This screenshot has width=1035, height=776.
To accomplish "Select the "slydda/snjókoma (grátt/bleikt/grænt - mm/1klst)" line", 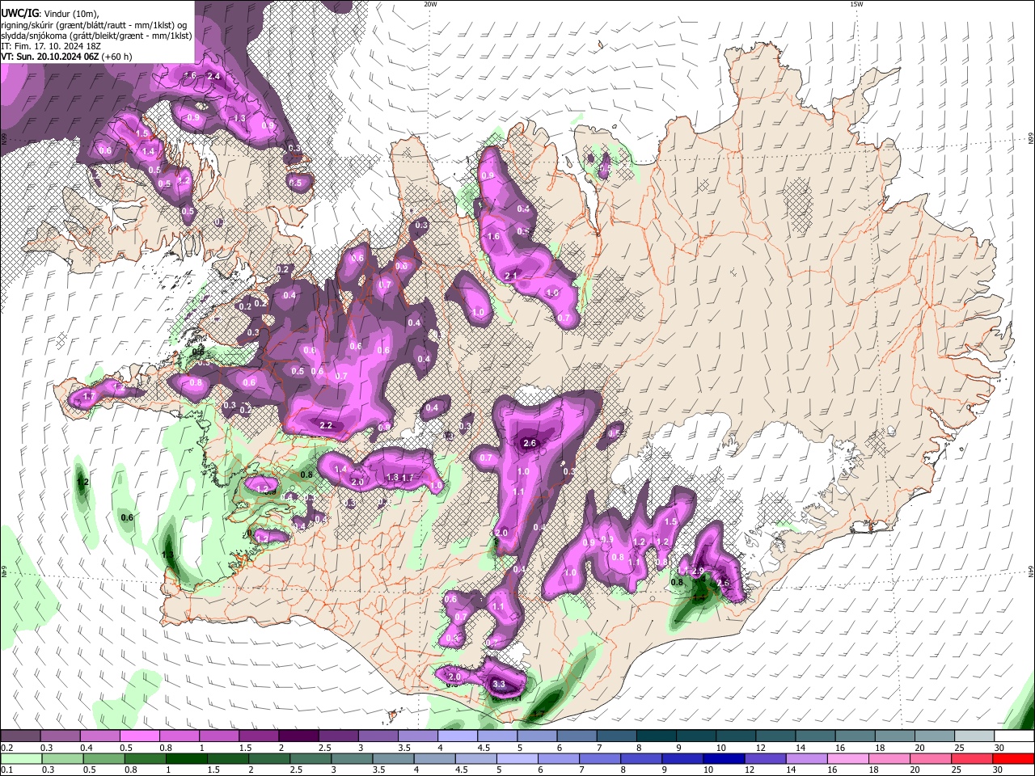I will [x=97, y=36].
